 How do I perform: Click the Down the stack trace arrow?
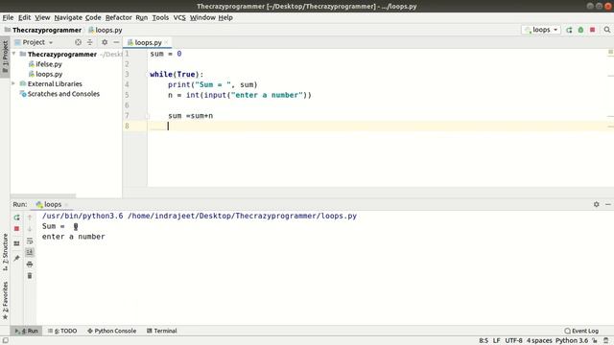click(x=30, y=229)
